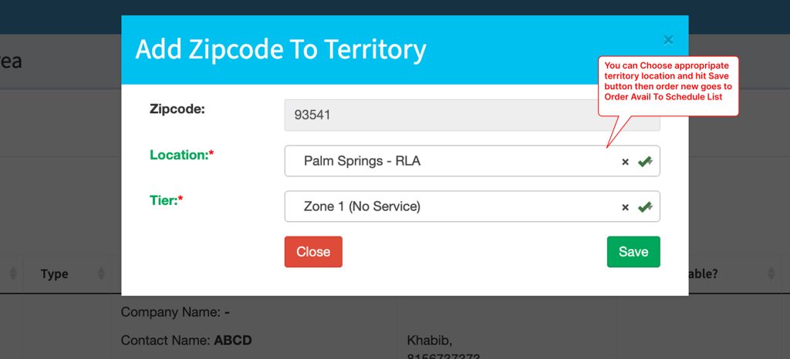Click the green checkmark in Tier field
Viewport: 790px width, 359px height.
click(x=645, y=206)
